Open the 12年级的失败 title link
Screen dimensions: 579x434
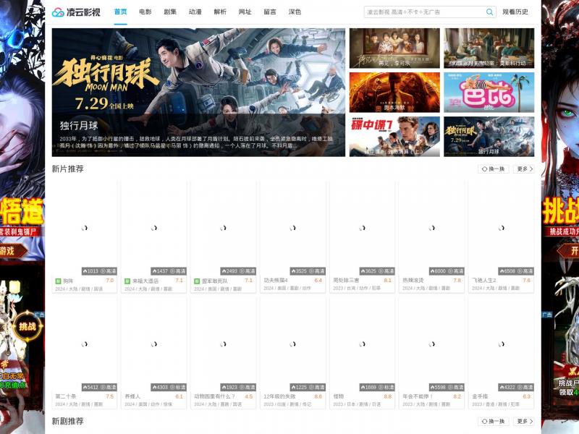[279, 396]
